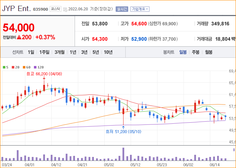Click the calendar clock icon beside the date
This screenshot has width=236, height=168.
[65, 9]
